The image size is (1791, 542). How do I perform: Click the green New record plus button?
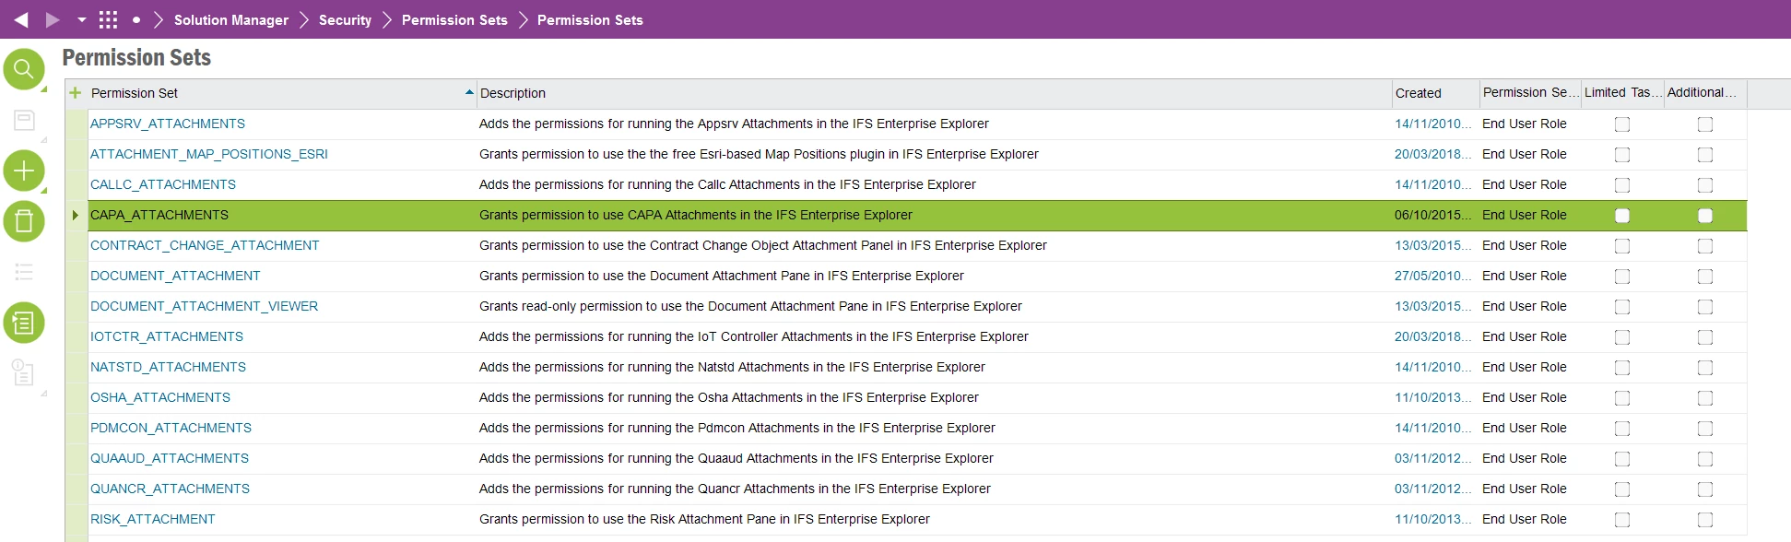[x=24, y=171]
